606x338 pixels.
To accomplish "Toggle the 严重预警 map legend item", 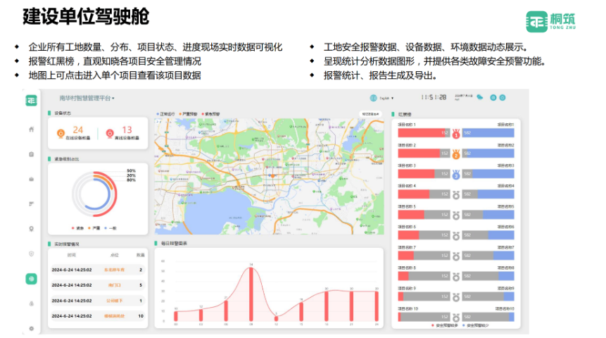I will 190,113.
